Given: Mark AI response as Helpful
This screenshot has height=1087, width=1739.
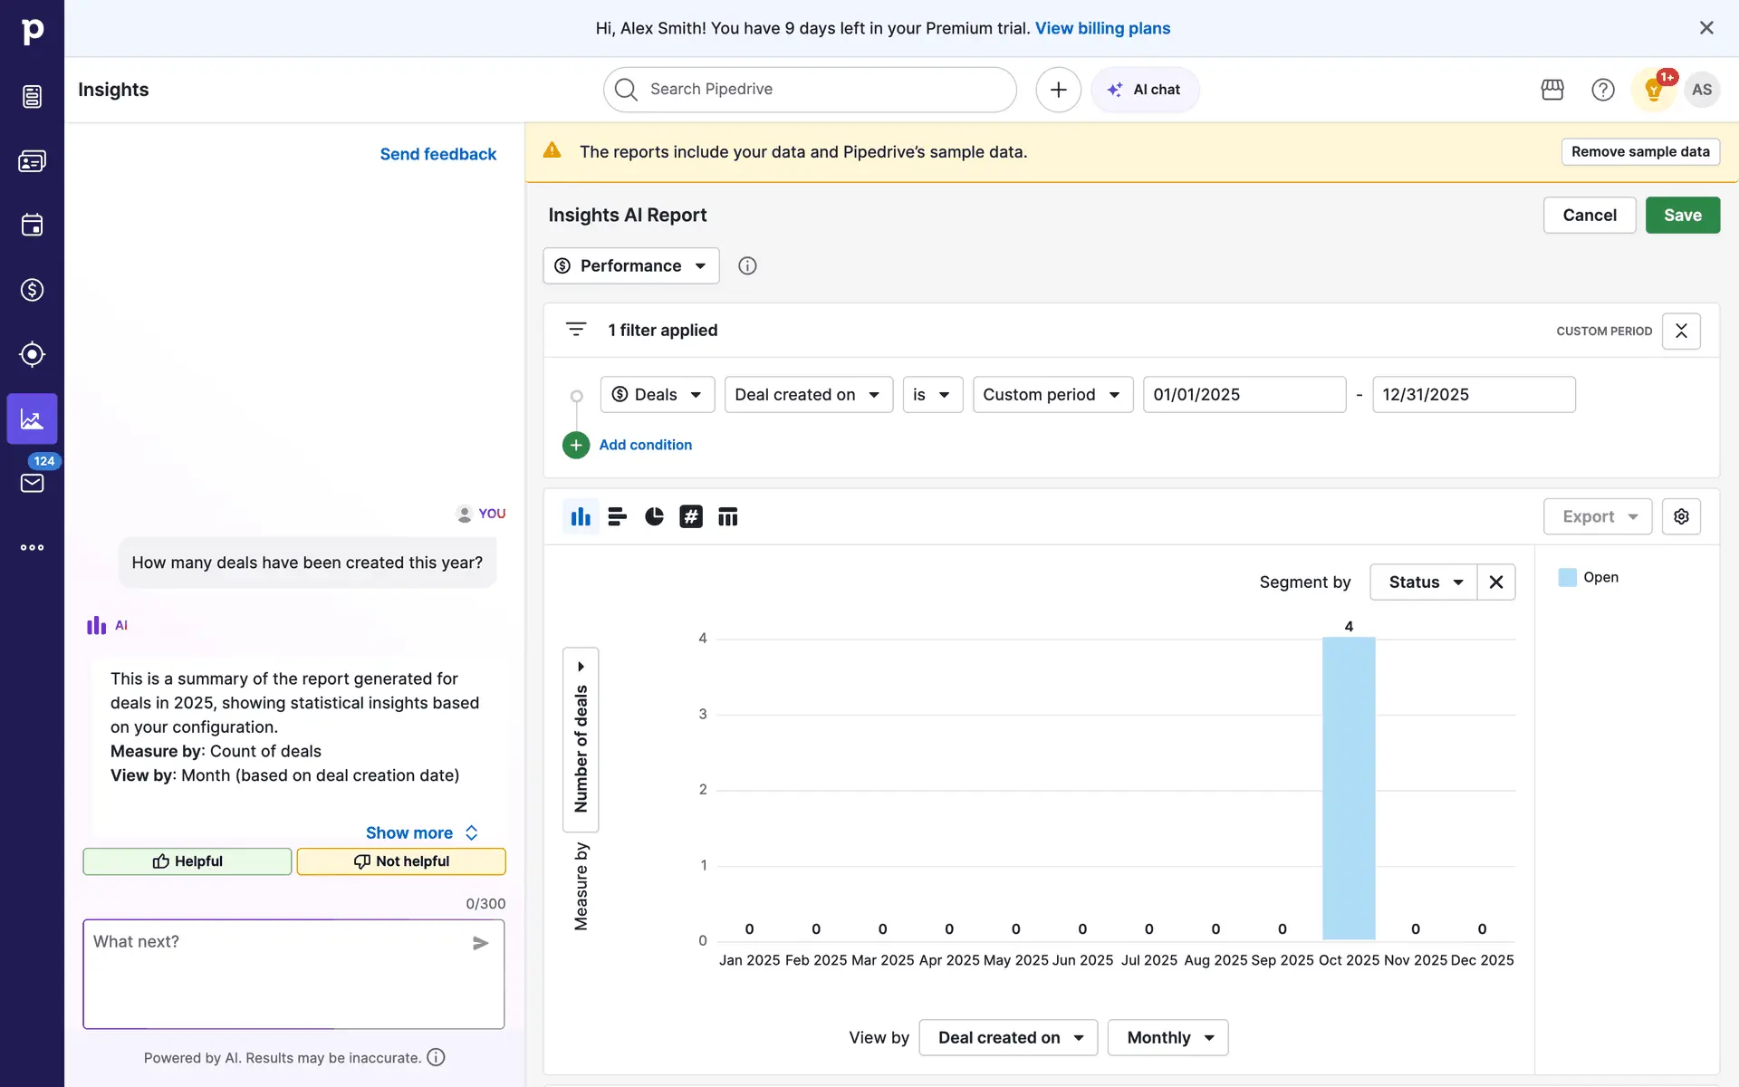Looking at the screenshot, I should coord(187,861).
